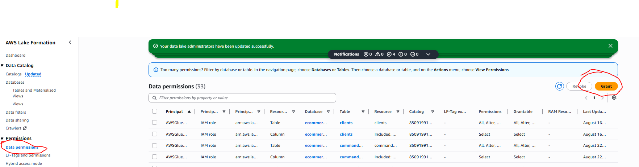Screen dimensions: 639x167
Task: Open LF-Tags and permissions
Action: pos(28,155)
